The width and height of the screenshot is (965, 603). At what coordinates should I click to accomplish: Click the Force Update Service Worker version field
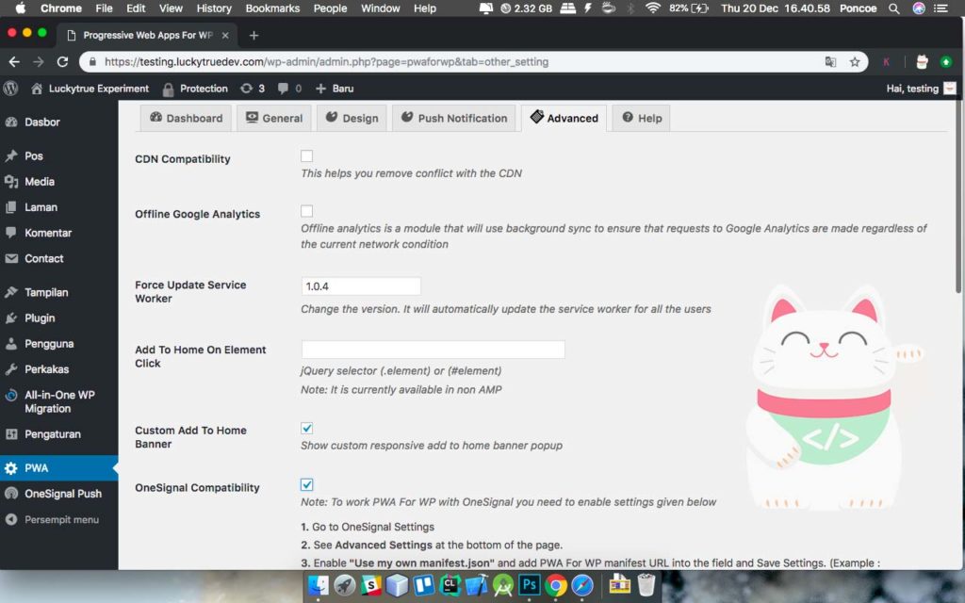click(x=361, y=286)
